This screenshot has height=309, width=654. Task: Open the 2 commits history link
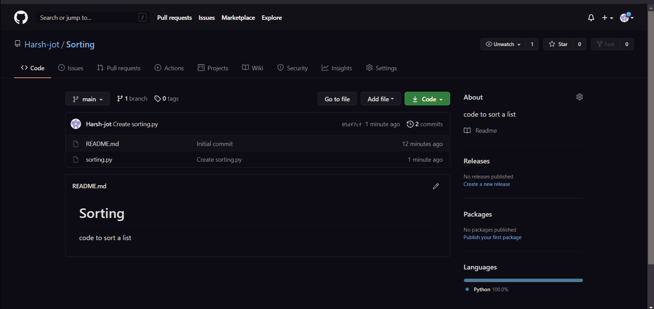(425, 124)
